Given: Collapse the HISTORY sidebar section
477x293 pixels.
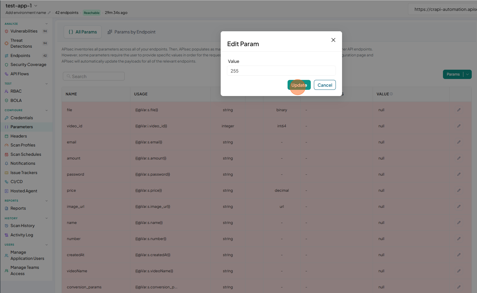Looking at the screenshot, I should click(47, 218).
